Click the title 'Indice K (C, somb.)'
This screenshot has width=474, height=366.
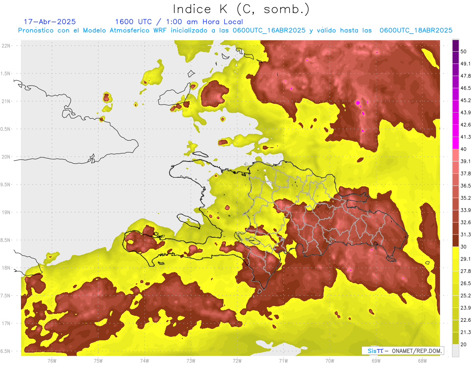(241, 9)
